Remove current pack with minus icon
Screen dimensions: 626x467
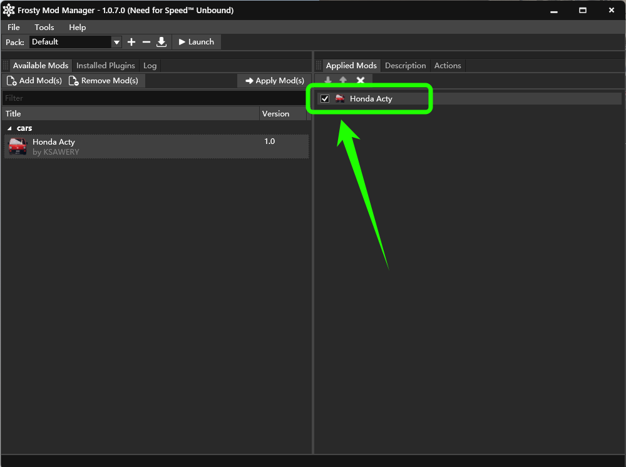146,42
